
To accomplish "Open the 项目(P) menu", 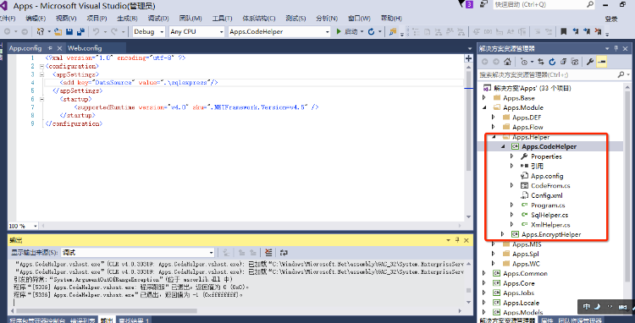I will (97, 19).
